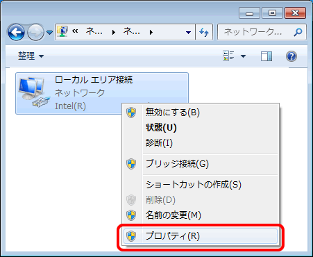
Task: Close the network connections window
Action: pyautogui.click(x=296, y=13)
